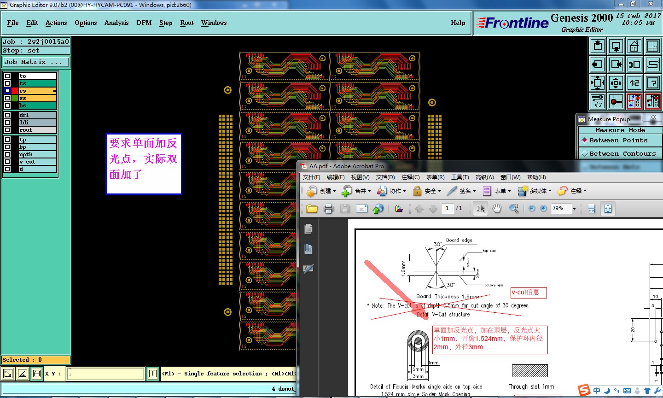This screenshot has height=398, width=663.
Task: Select Between Contours measure mode
Action: pyautogui.click(x=620, y=153)
